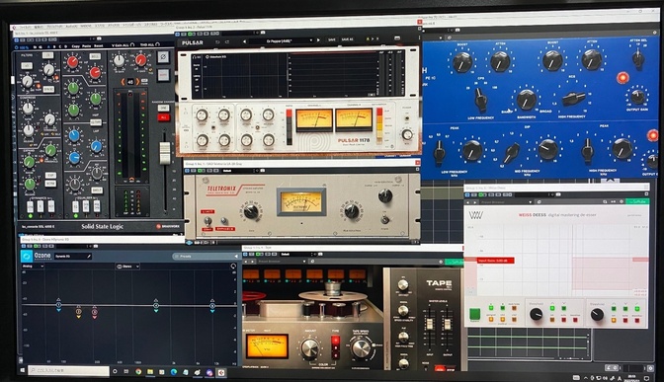Screen dimensions: 664x382
Task: Click Copy in the SSL plugin toolbar
Action: tap(76, 45)
